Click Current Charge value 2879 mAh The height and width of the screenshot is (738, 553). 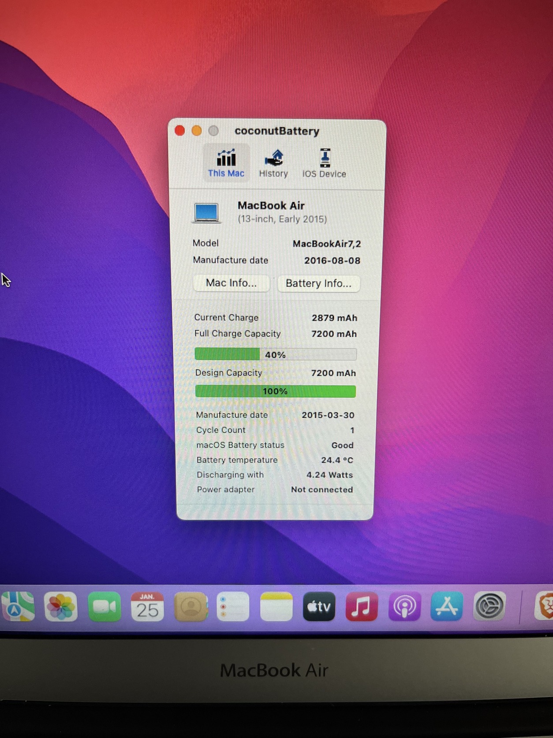[x=334, y=318]
